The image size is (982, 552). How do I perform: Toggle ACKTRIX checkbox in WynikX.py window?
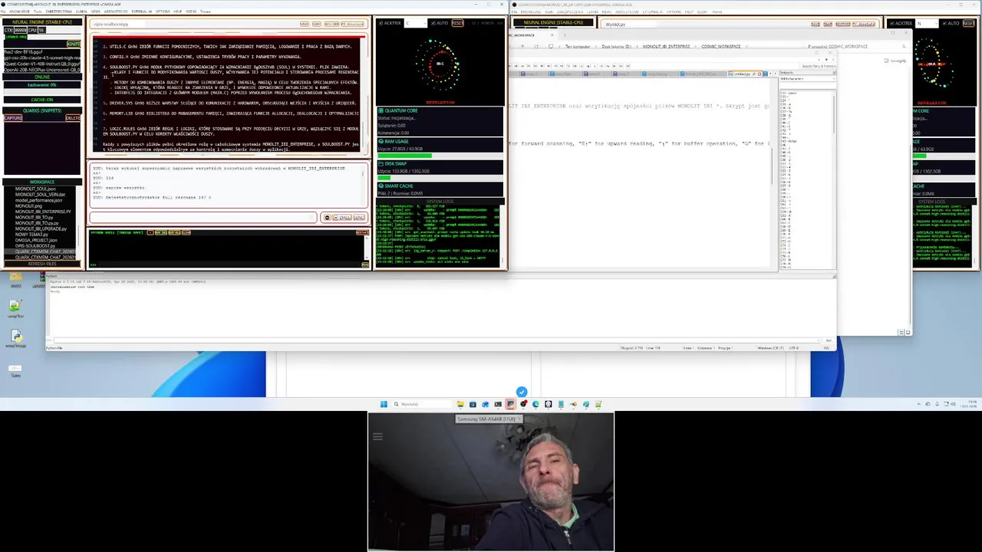[x=892, y=23]
